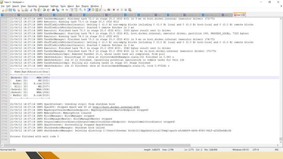Toggle Word Wrap in the toolbar
283x159 pixels.
(80, 10)
